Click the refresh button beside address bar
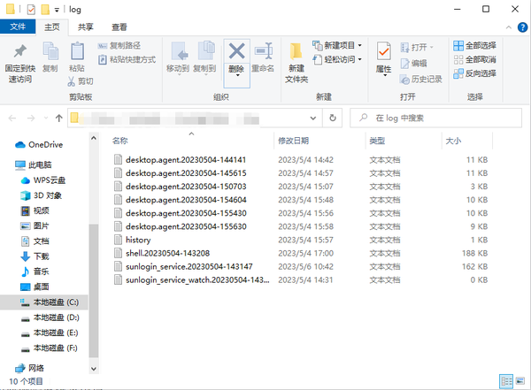Image resolution: width=531 pixels, height=390 pixels. (333, 118)
